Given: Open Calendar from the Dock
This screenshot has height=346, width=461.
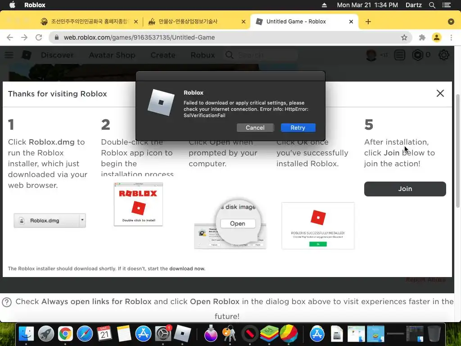Looking at the screenshot, I should click(104, 334).
